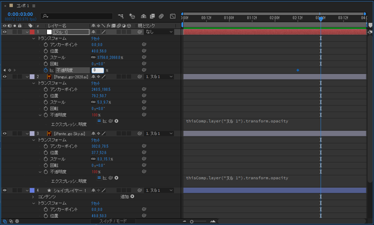Click the timeline zoom slider handle
This screenshot has width=374, height=225.
192,221
